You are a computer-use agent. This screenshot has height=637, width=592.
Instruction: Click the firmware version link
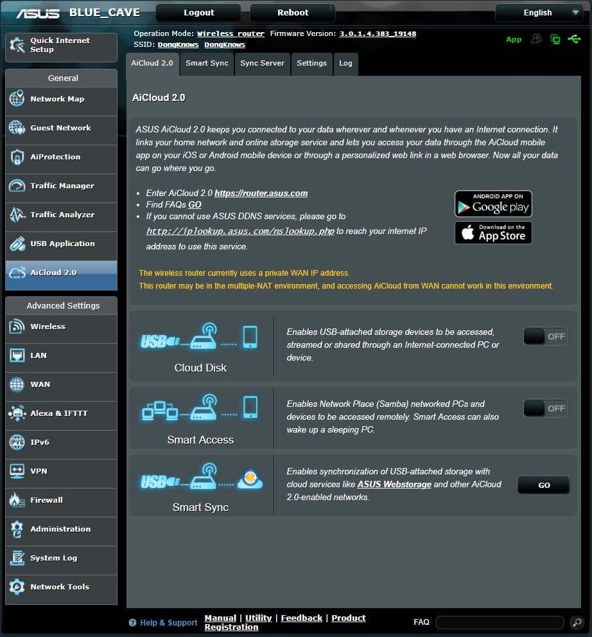378,33
